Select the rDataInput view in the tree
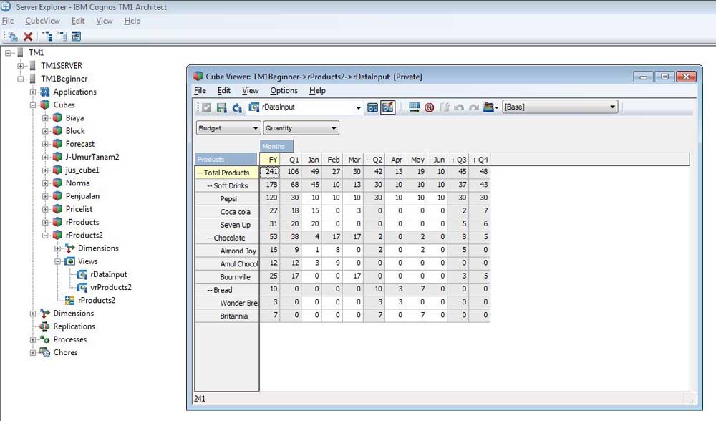716x421 pixels. coord(109,274)
